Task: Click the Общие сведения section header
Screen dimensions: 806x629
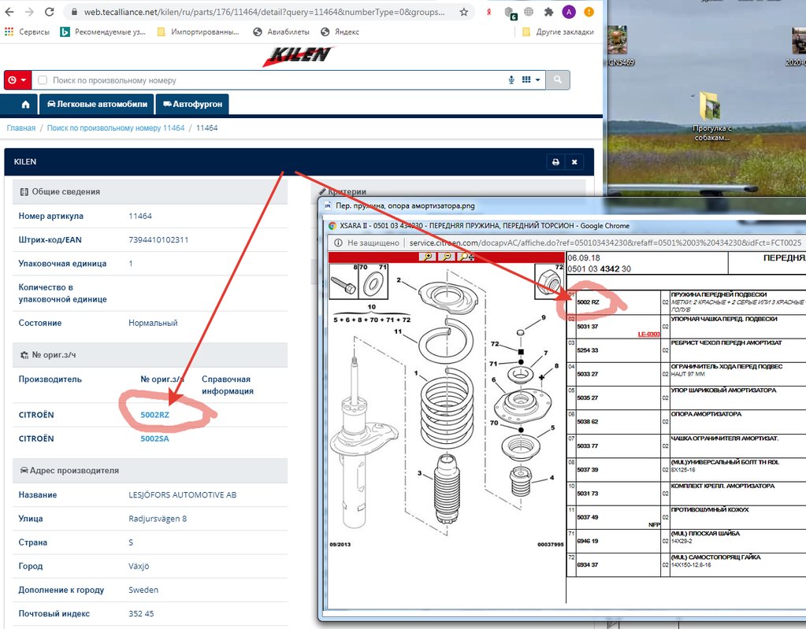Action: 150,191
